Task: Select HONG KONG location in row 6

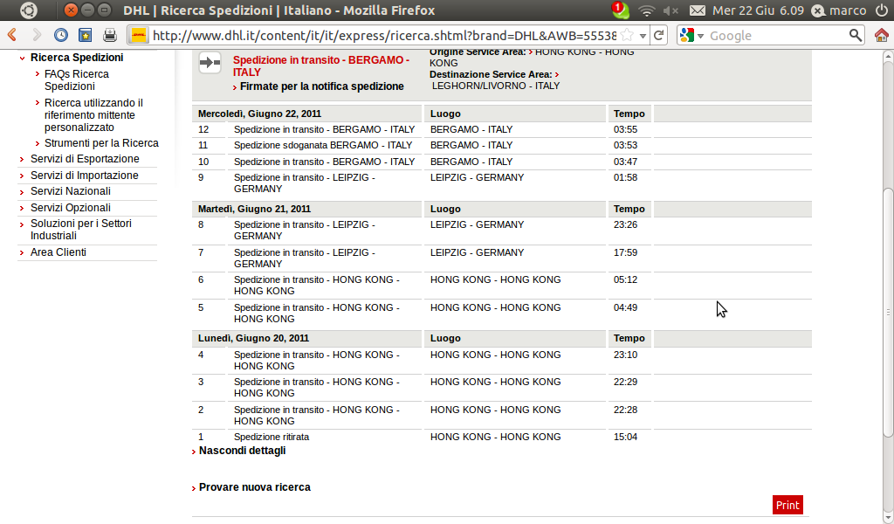Action: 496,279
